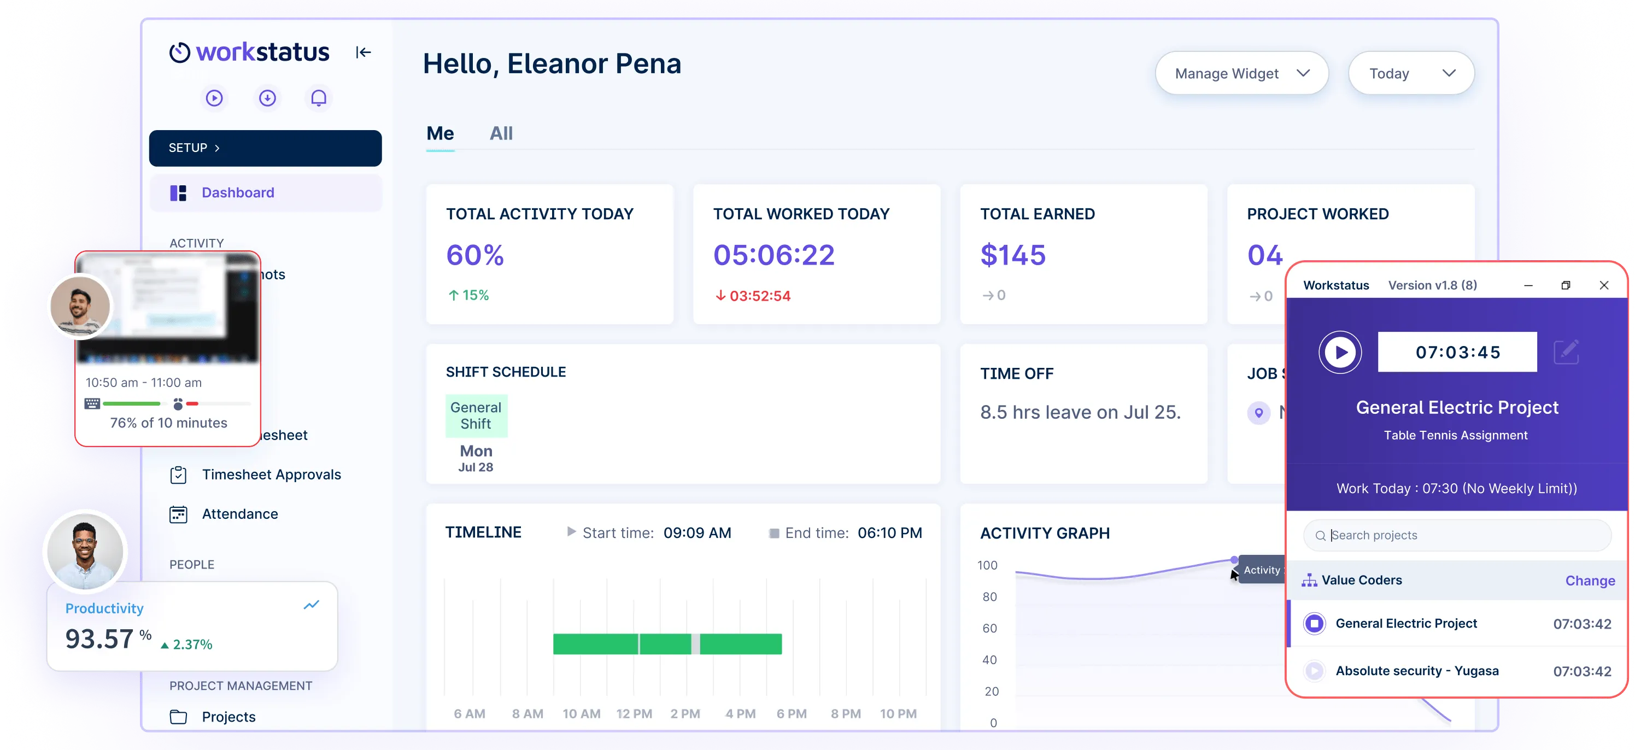1635x750 pixels.
Task: Click the download icon in the sidebar
Action: coord(267,98)
